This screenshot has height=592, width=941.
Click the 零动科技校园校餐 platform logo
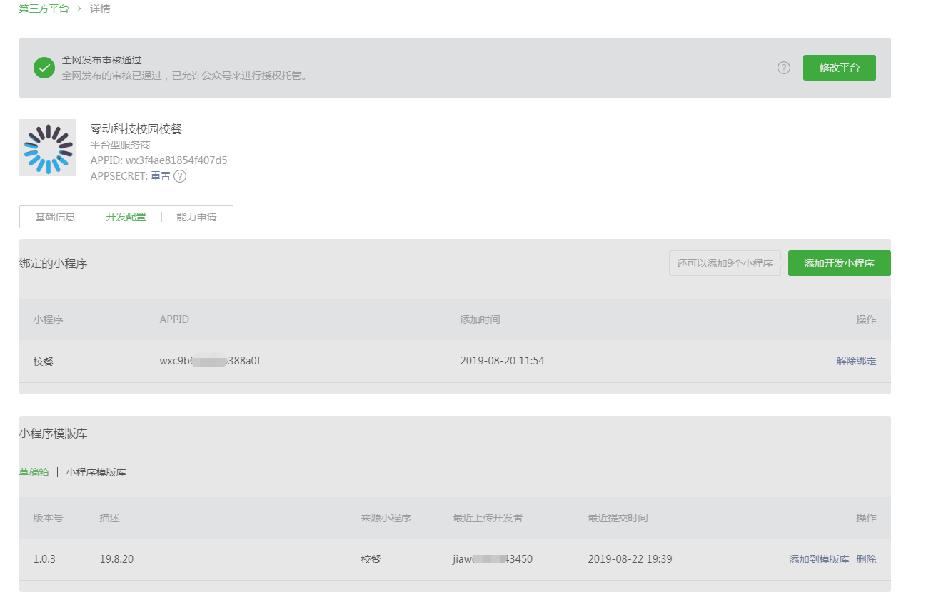48,148
